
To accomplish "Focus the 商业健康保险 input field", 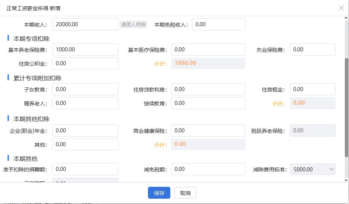I will (208, 130).
